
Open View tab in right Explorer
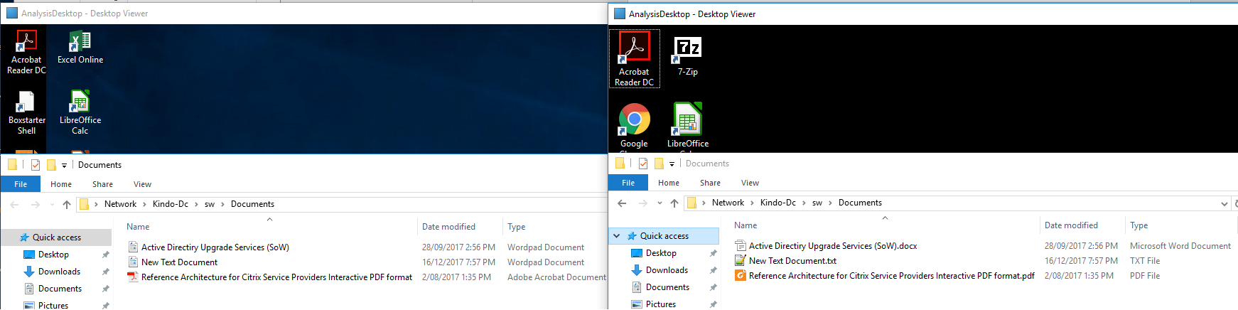750,183
